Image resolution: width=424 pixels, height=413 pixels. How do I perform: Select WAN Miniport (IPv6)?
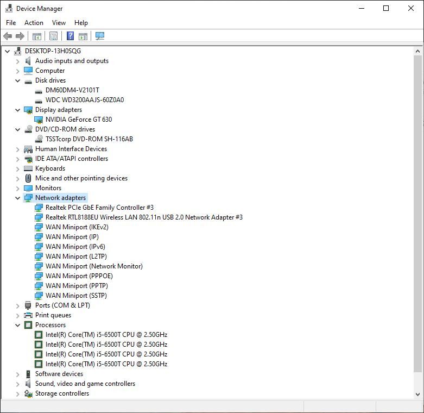coord(75,247)
